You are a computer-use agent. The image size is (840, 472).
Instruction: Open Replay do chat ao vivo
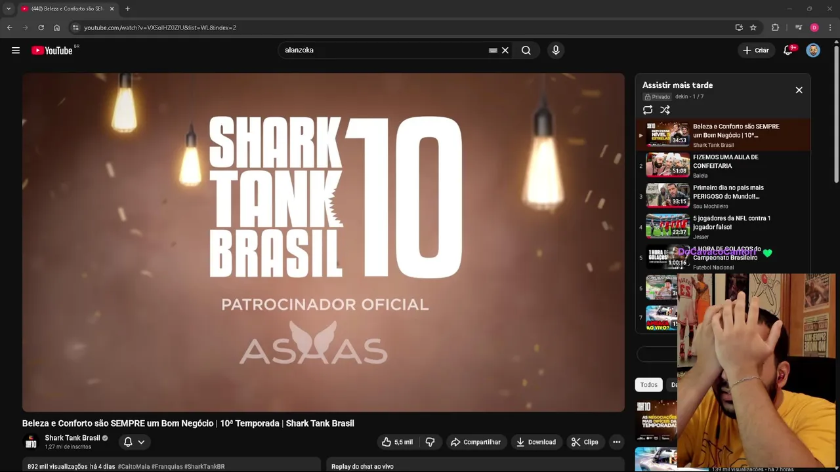362,467
